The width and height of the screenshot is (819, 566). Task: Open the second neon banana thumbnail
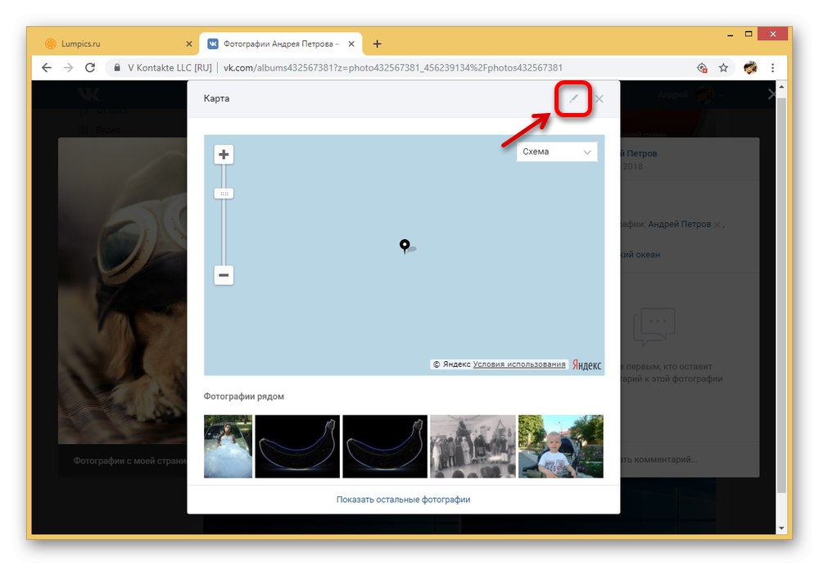coord(385,446)
